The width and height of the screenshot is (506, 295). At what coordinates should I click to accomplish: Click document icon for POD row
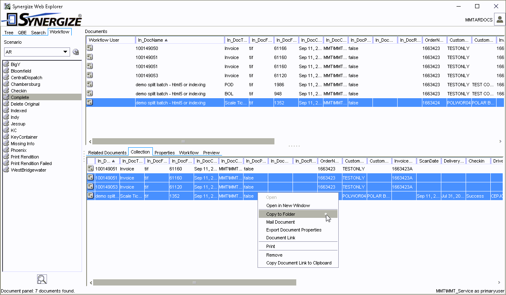click(90, 84)
